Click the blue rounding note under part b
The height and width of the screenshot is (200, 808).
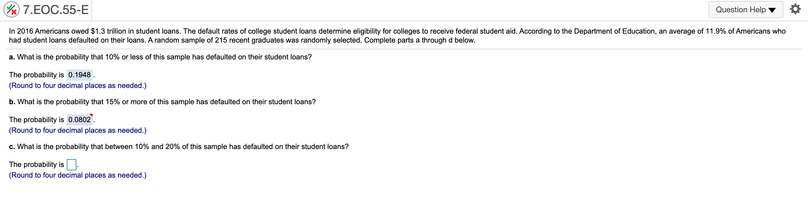click(77, 130)
